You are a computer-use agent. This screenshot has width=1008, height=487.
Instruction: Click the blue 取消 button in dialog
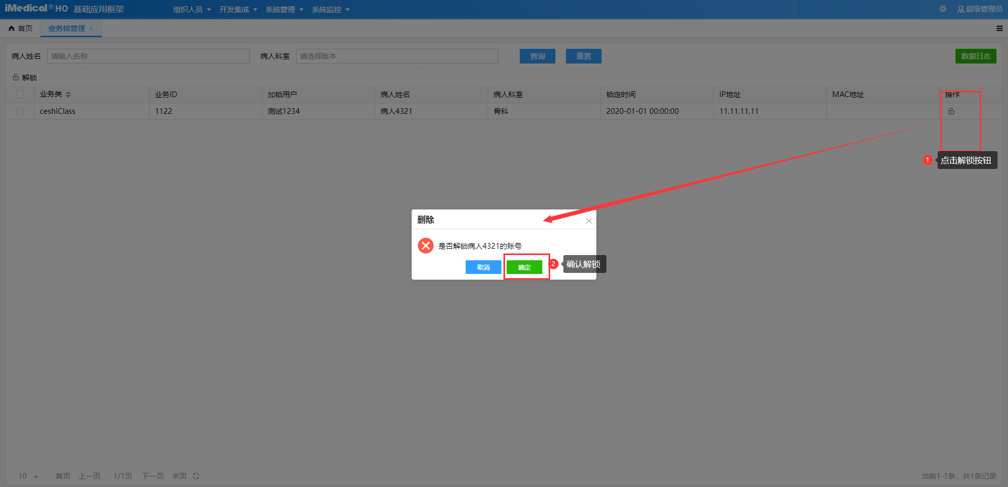click(x=483, y=267)
